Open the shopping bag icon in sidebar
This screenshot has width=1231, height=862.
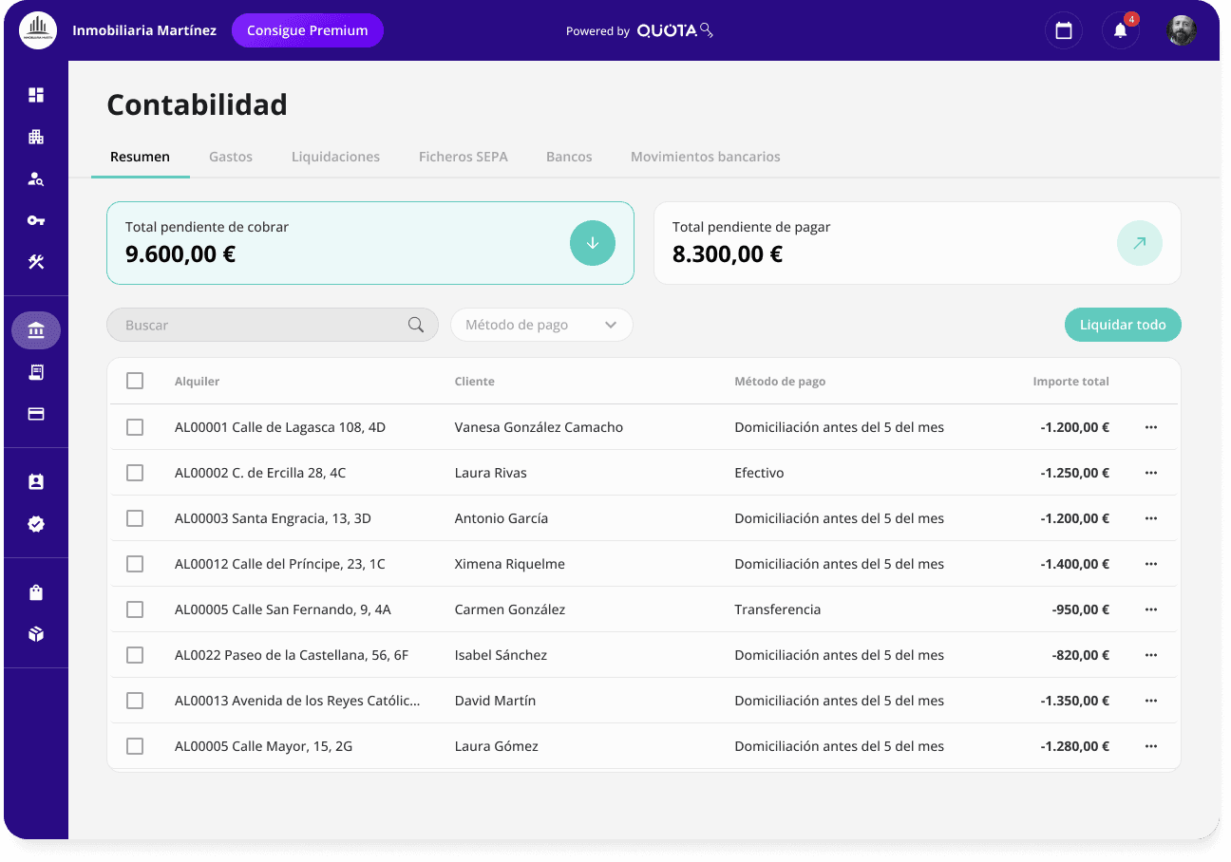(36, 592)
